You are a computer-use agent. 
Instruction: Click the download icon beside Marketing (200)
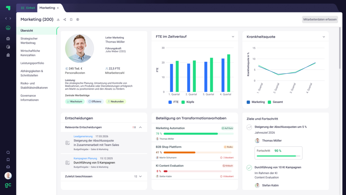pos(58,20)
